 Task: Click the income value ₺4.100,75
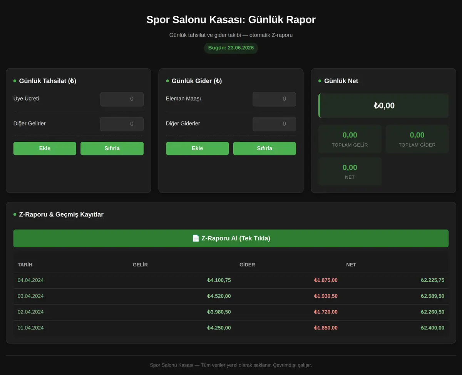point(219,280)
